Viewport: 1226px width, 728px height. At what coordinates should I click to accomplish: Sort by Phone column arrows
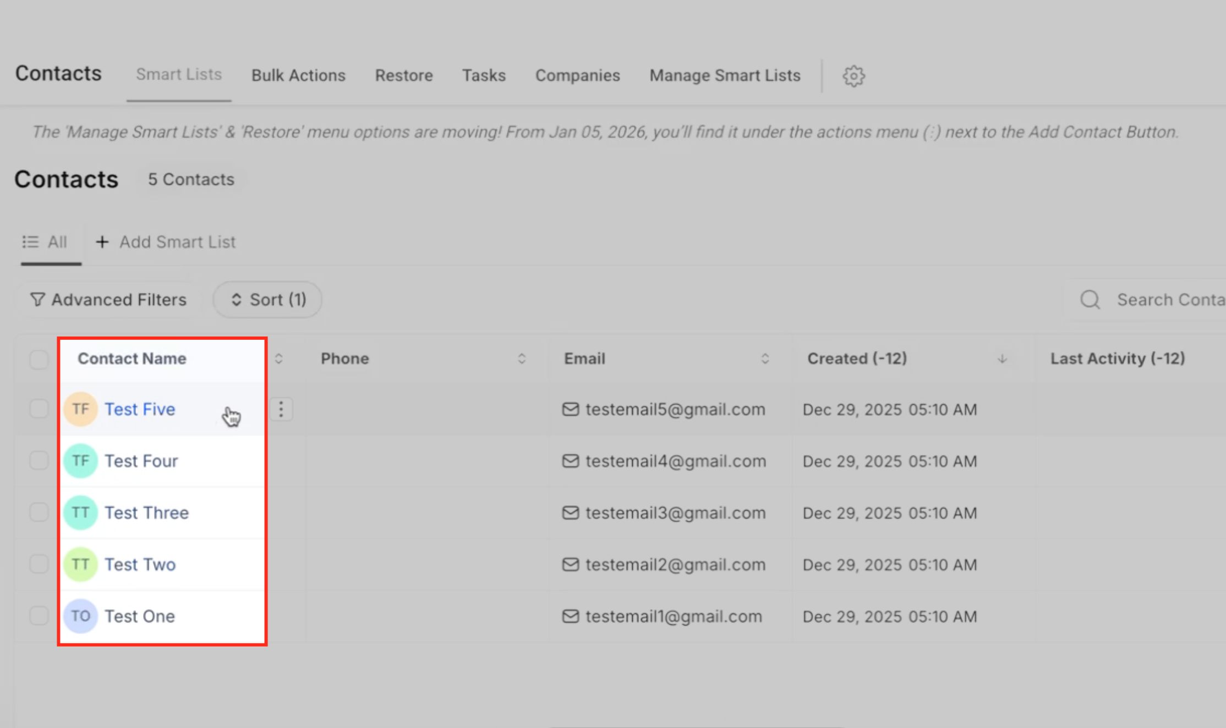coord(522,359)
